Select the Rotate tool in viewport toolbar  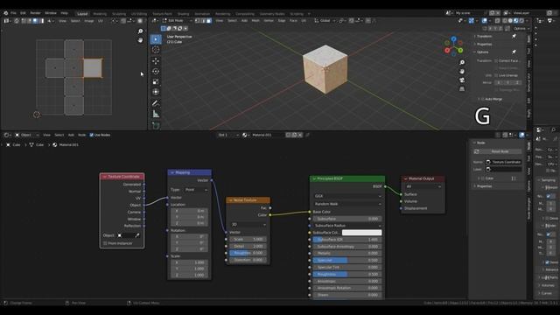click(156, 72)
